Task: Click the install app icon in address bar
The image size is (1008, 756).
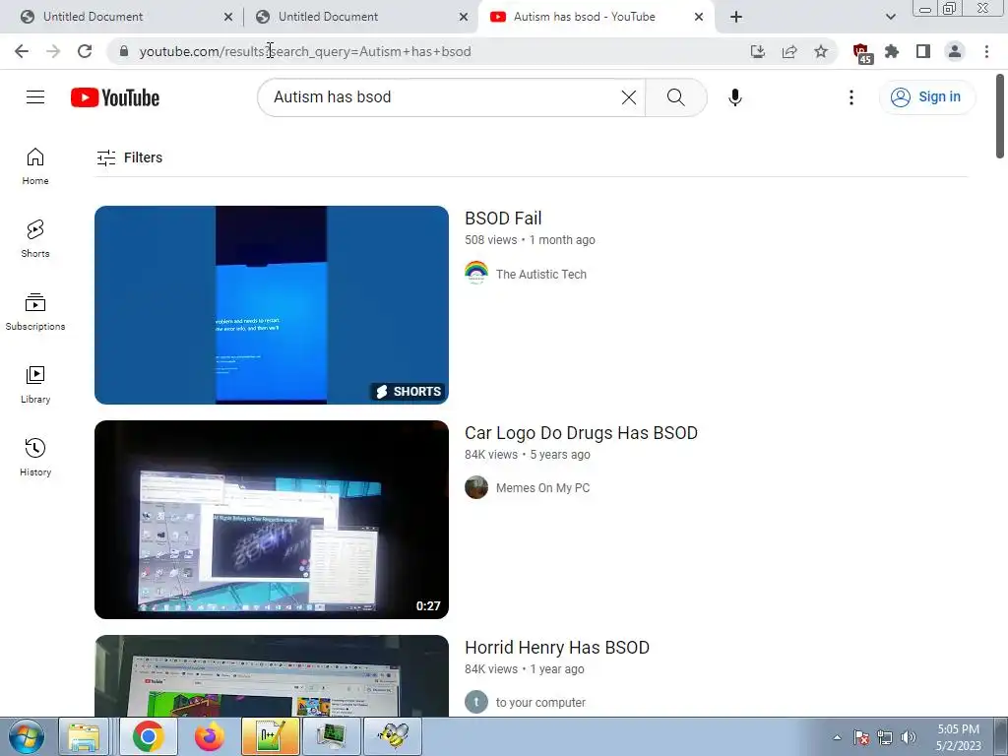Action: point(758,51)
